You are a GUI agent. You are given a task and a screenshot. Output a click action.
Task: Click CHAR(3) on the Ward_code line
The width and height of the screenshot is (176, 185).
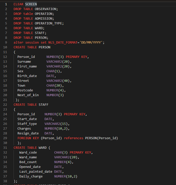click(61, 153)
